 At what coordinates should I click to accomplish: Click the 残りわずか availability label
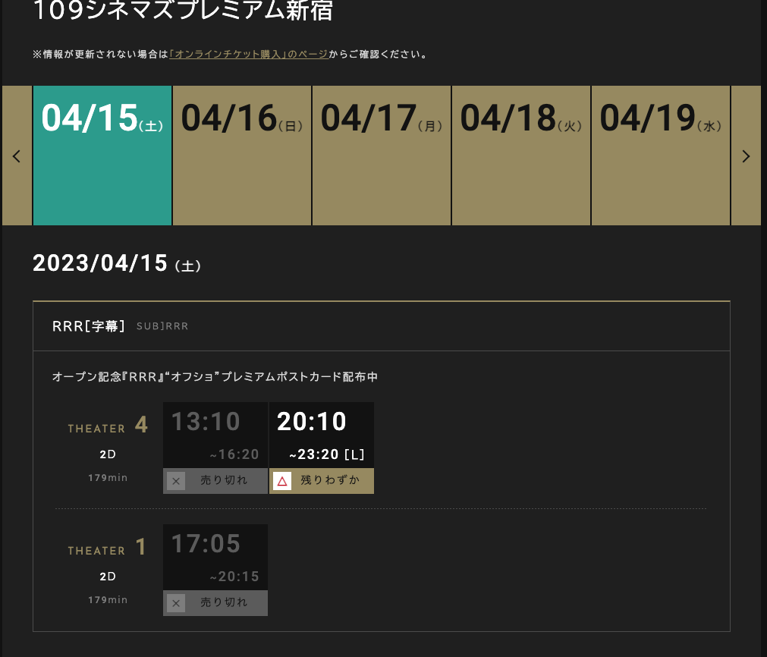click(331, 481)
